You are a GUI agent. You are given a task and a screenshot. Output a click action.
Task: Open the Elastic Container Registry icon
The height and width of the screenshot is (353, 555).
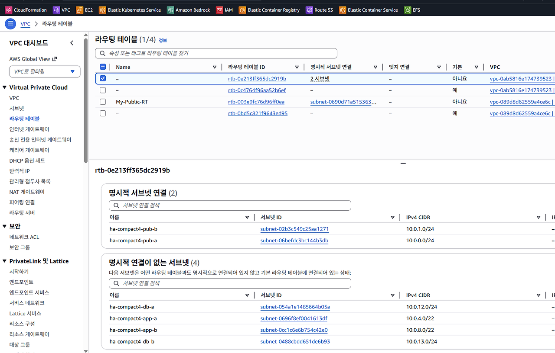[242, 10]
